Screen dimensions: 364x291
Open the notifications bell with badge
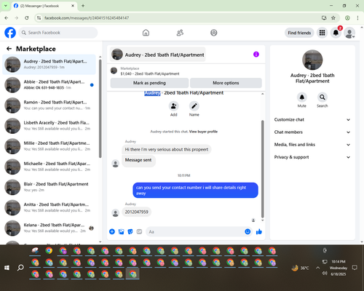point(336,33)
